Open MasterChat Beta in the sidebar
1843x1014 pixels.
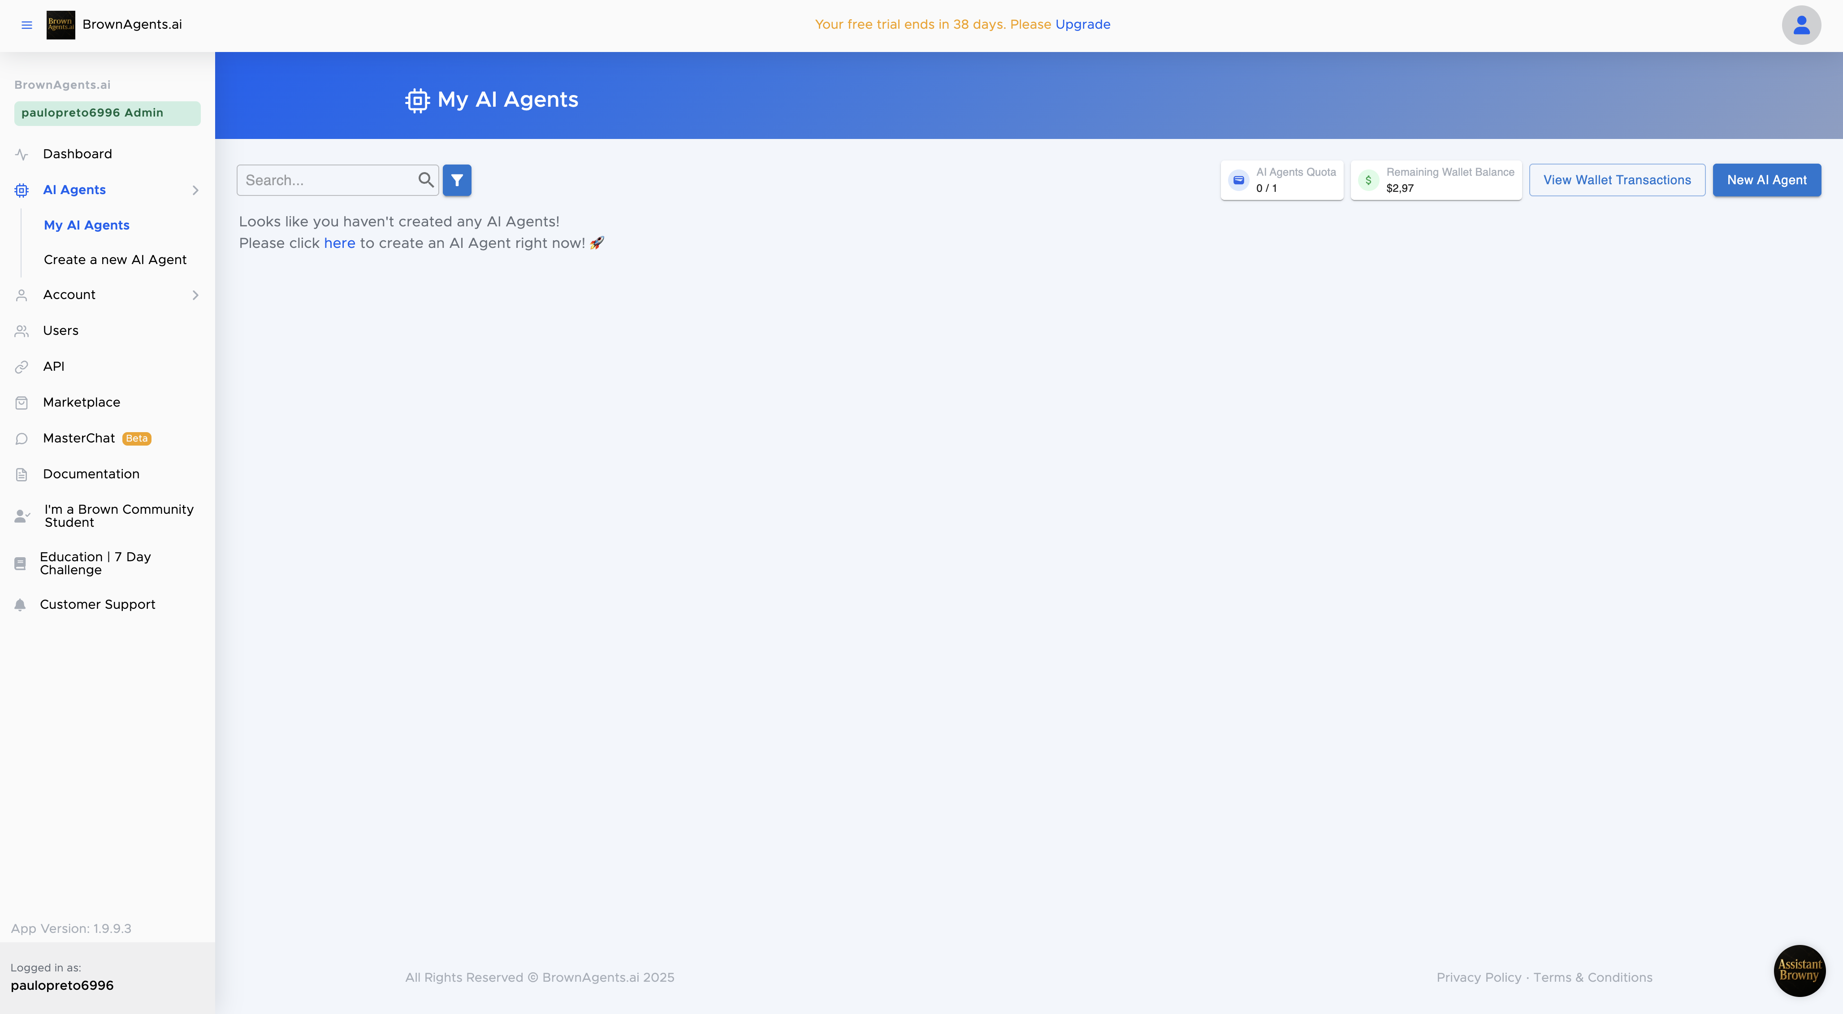[79, 438]
